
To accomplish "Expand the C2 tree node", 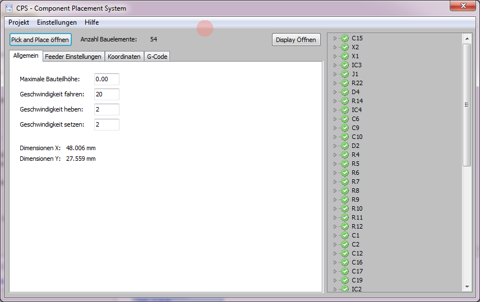I will coord(335,244).
